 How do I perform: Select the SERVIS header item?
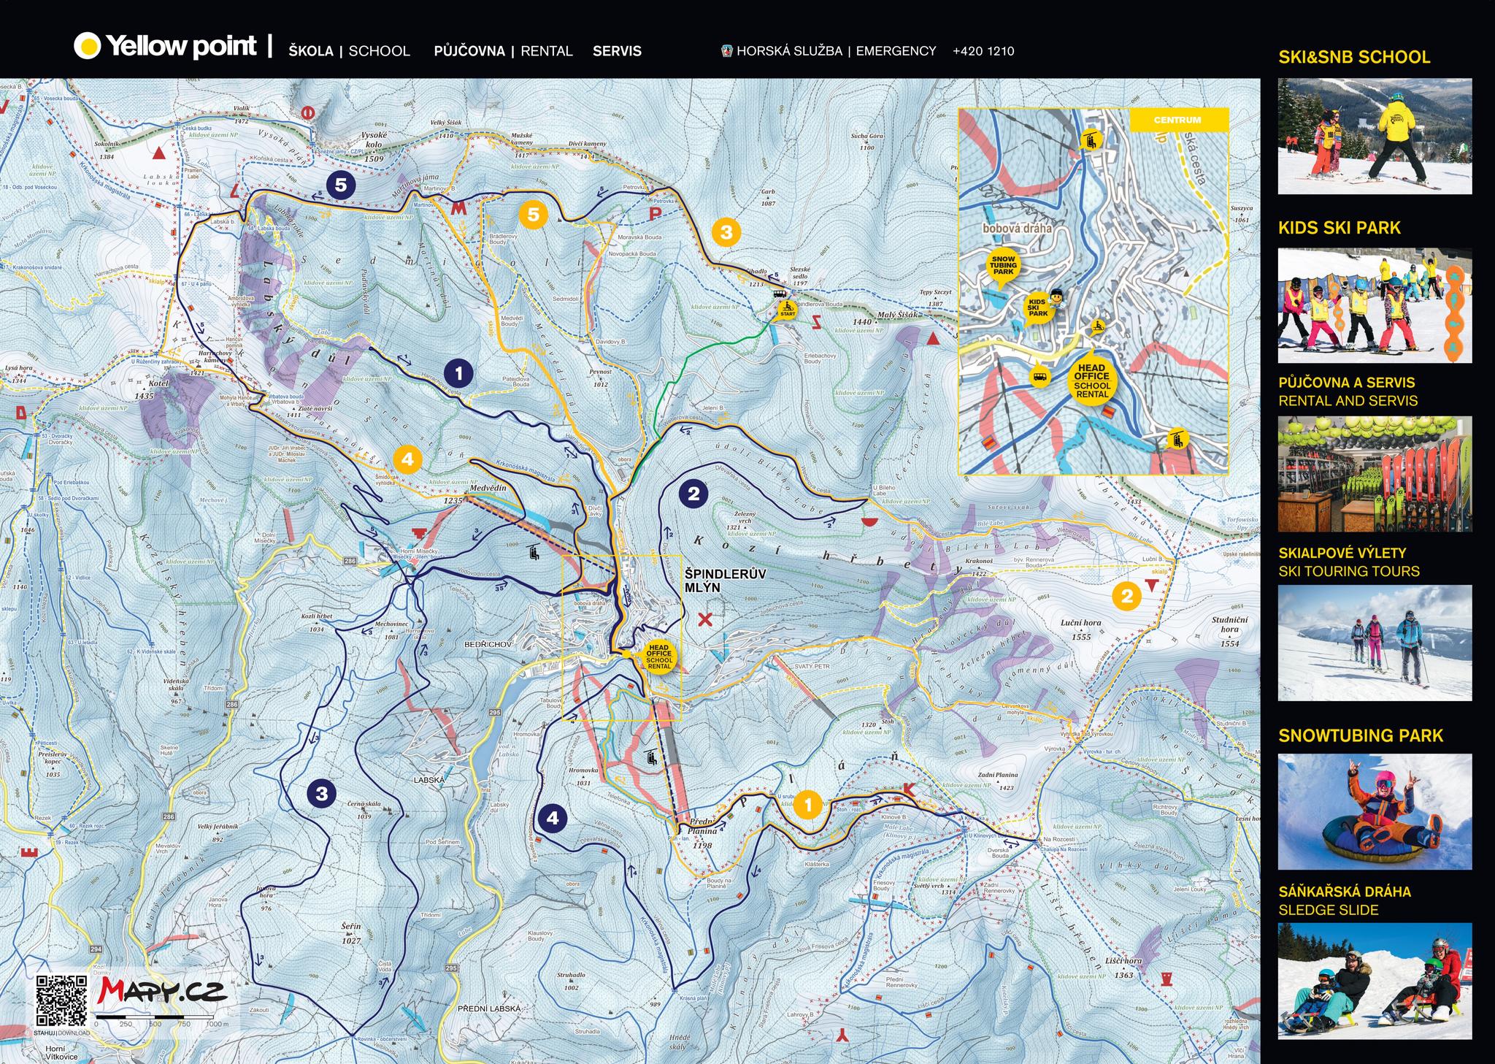click(617, 51)
